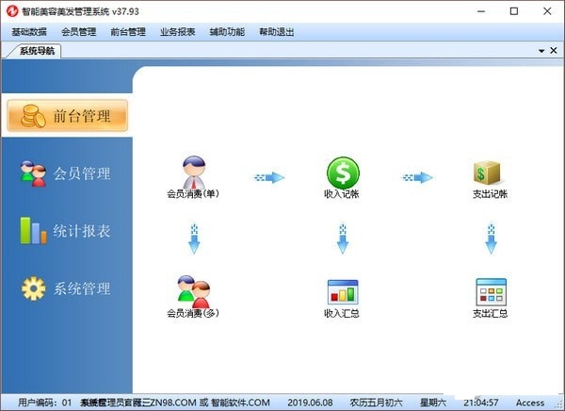Maximize the application window
Screen dimensions: 565x411
click(514, 11)
